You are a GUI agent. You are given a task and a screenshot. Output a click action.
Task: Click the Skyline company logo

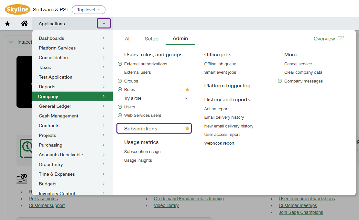[17, 9]
